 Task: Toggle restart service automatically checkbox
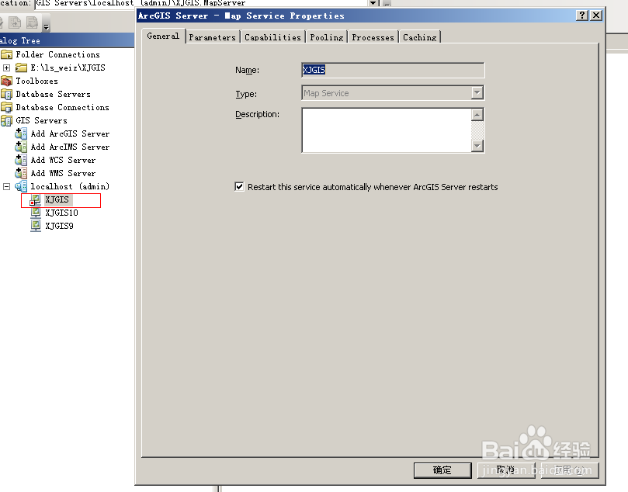[x=239, y=186]
